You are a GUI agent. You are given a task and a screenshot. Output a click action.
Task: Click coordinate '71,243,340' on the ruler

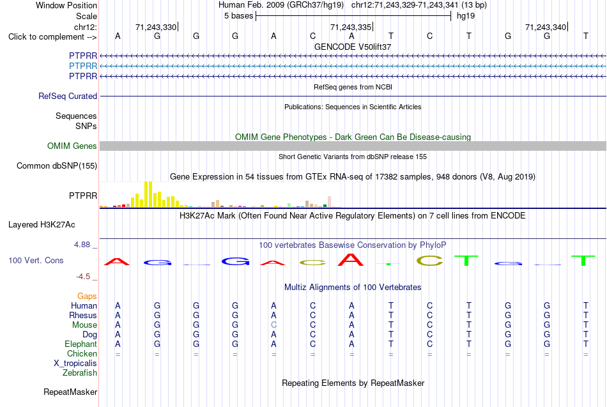click(546, 27)
